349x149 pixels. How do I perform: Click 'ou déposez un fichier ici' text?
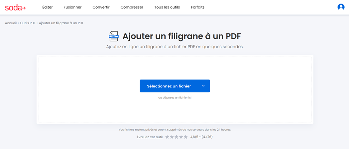point(175,97)
